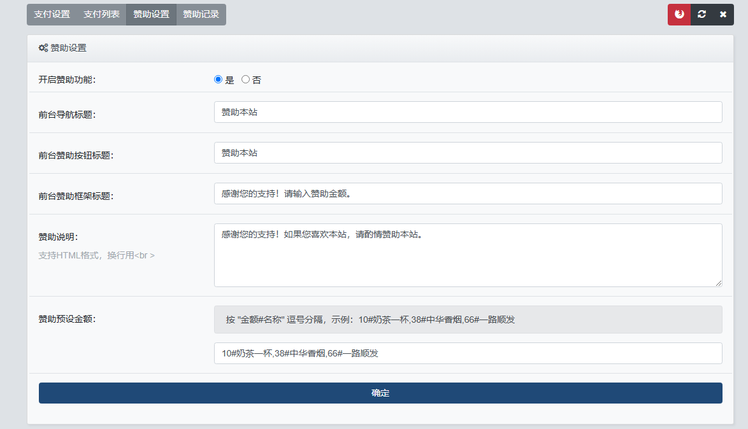Viewport: 748px width, 429px height.
Task: Select the 否 radio button to disable sponsorship
Action: [x=245, y=80]
